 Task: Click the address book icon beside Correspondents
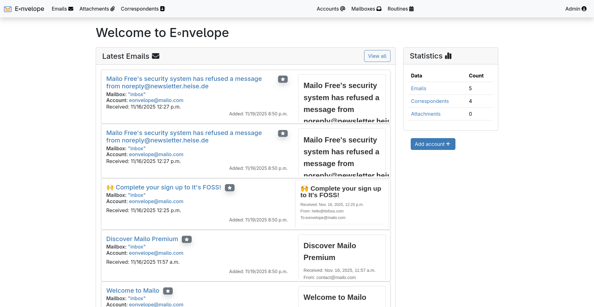point(162,9)
